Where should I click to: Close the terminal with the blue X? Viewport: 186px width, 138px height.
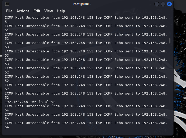pyautogui.click(x=169, y=4)
